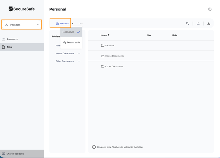Image resolution: width=220 pixels, height=158 pixels.
Task: Expand the Personal safe selector in sidebar
Action: (22, 25)
